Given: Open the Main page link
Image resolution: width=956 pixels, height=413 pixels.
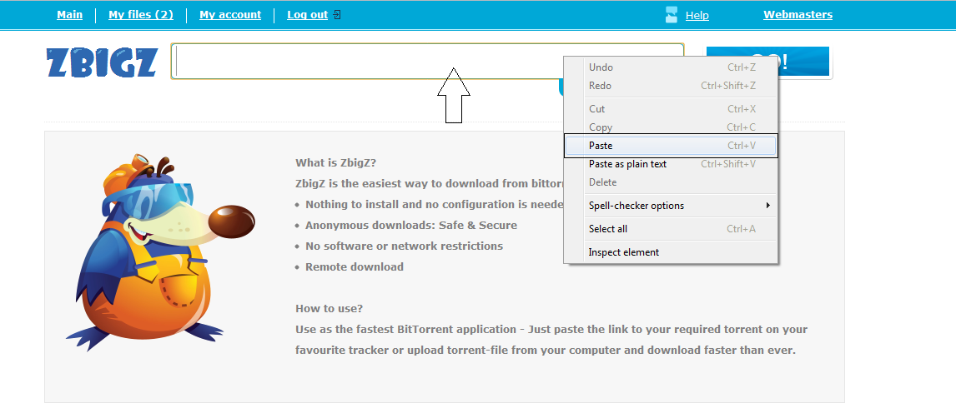Looking at the screenshot, I should [69, 15].
